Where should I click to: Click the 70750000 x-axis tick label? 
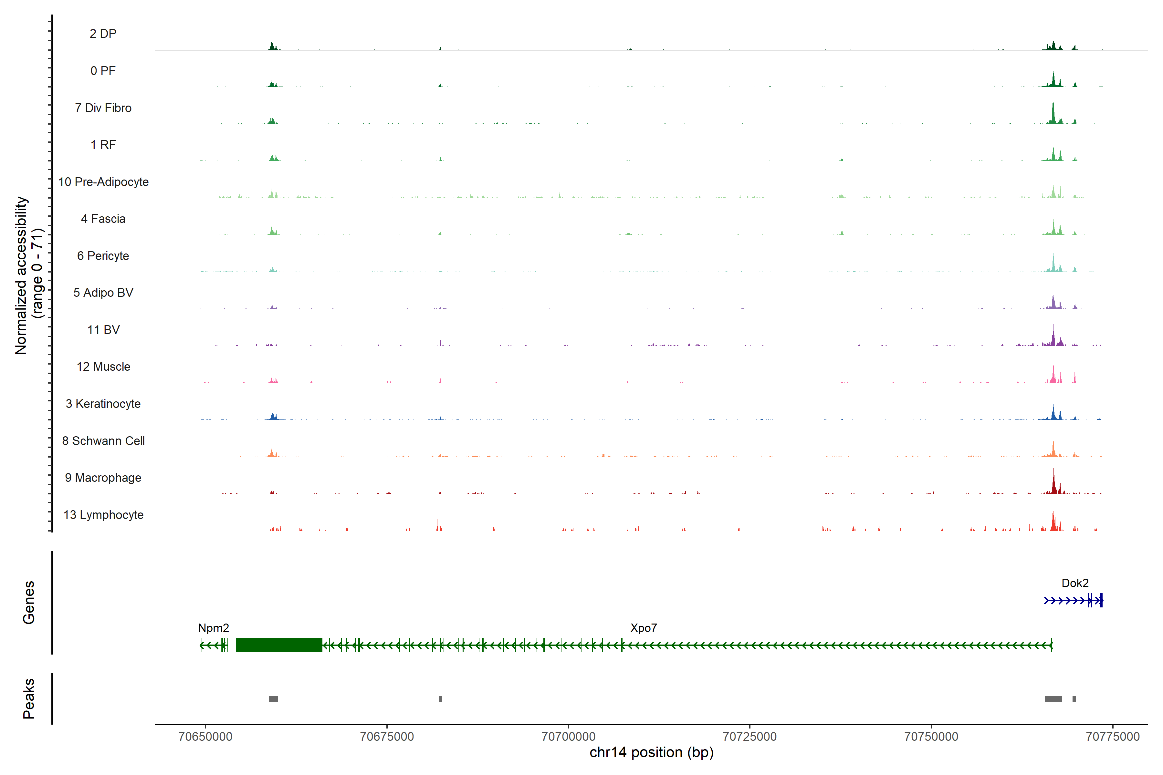pyautogui.click(x=931, y=737)
